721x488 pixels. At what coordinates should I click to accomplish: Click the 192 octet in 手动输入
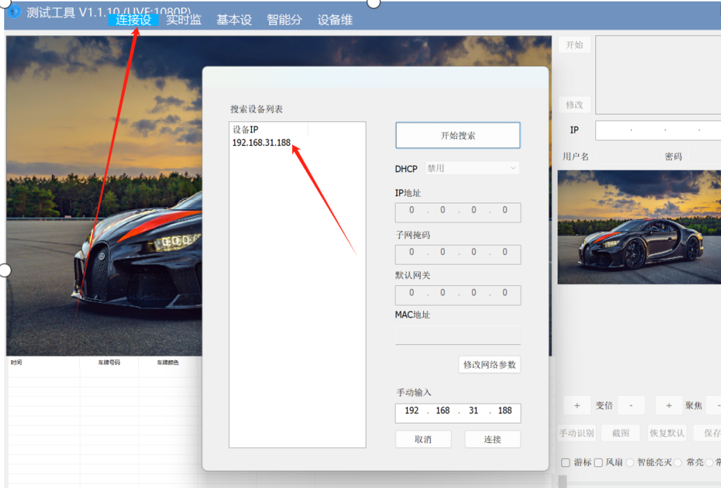412,411
